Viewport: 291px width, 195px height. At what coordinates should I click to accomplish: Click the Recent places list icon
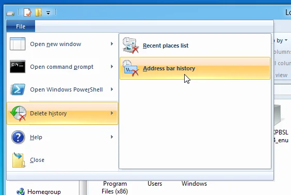pos(131,45)
